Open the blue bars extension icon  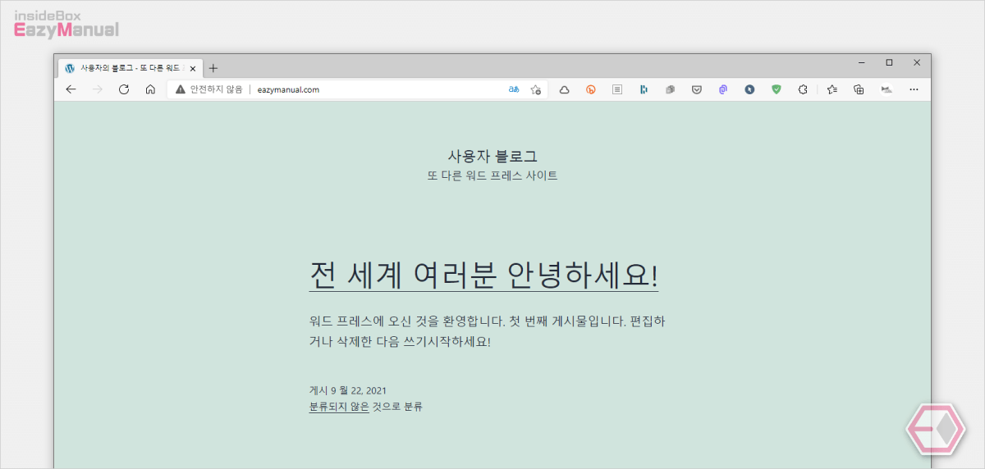[x=644, y=89]
